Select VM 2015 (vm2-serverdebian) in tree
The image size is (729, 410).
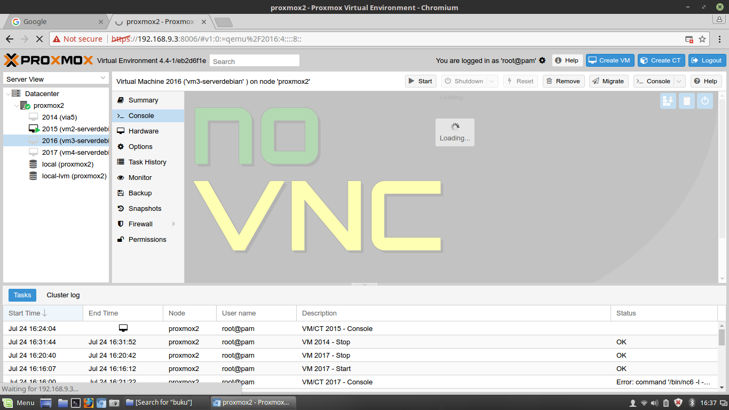coord(56,129)
